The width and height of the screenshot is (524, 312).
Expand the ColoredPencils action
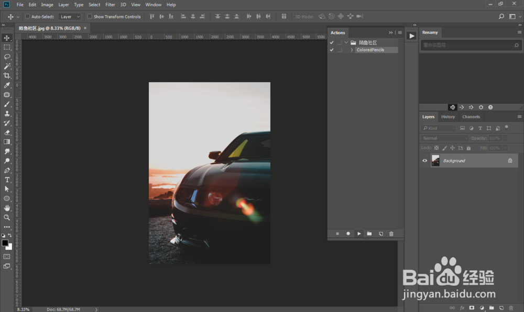pos(352,50)
